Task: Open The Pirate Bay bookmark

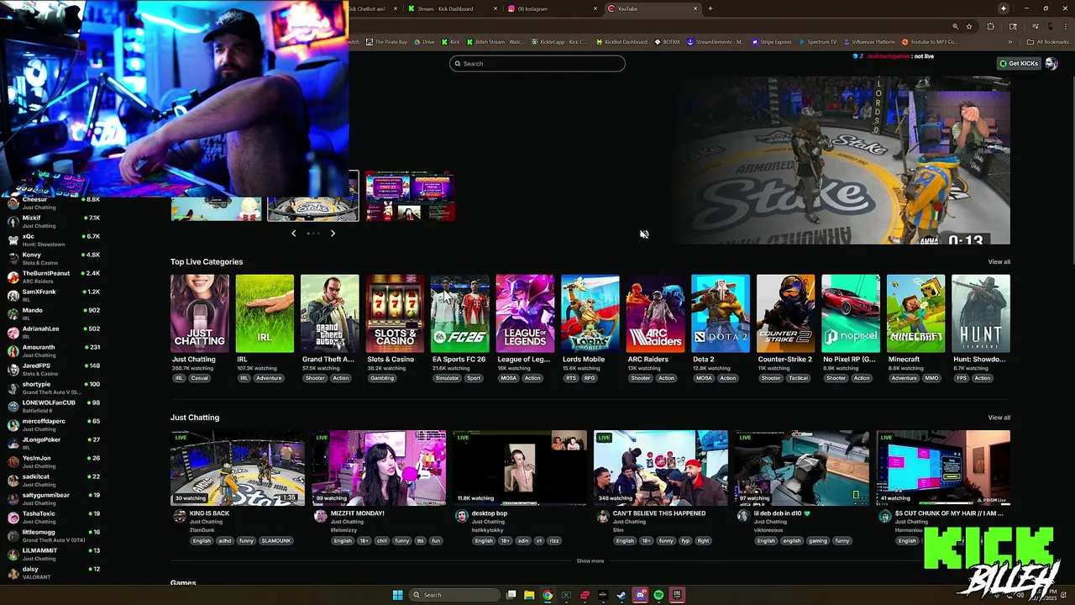Action: (386, 42)
